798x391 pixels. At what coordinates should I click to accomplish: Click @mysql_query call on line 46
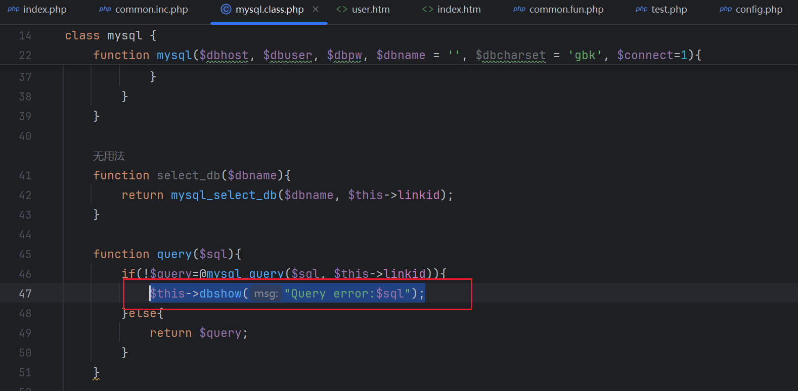click(242, 274)
